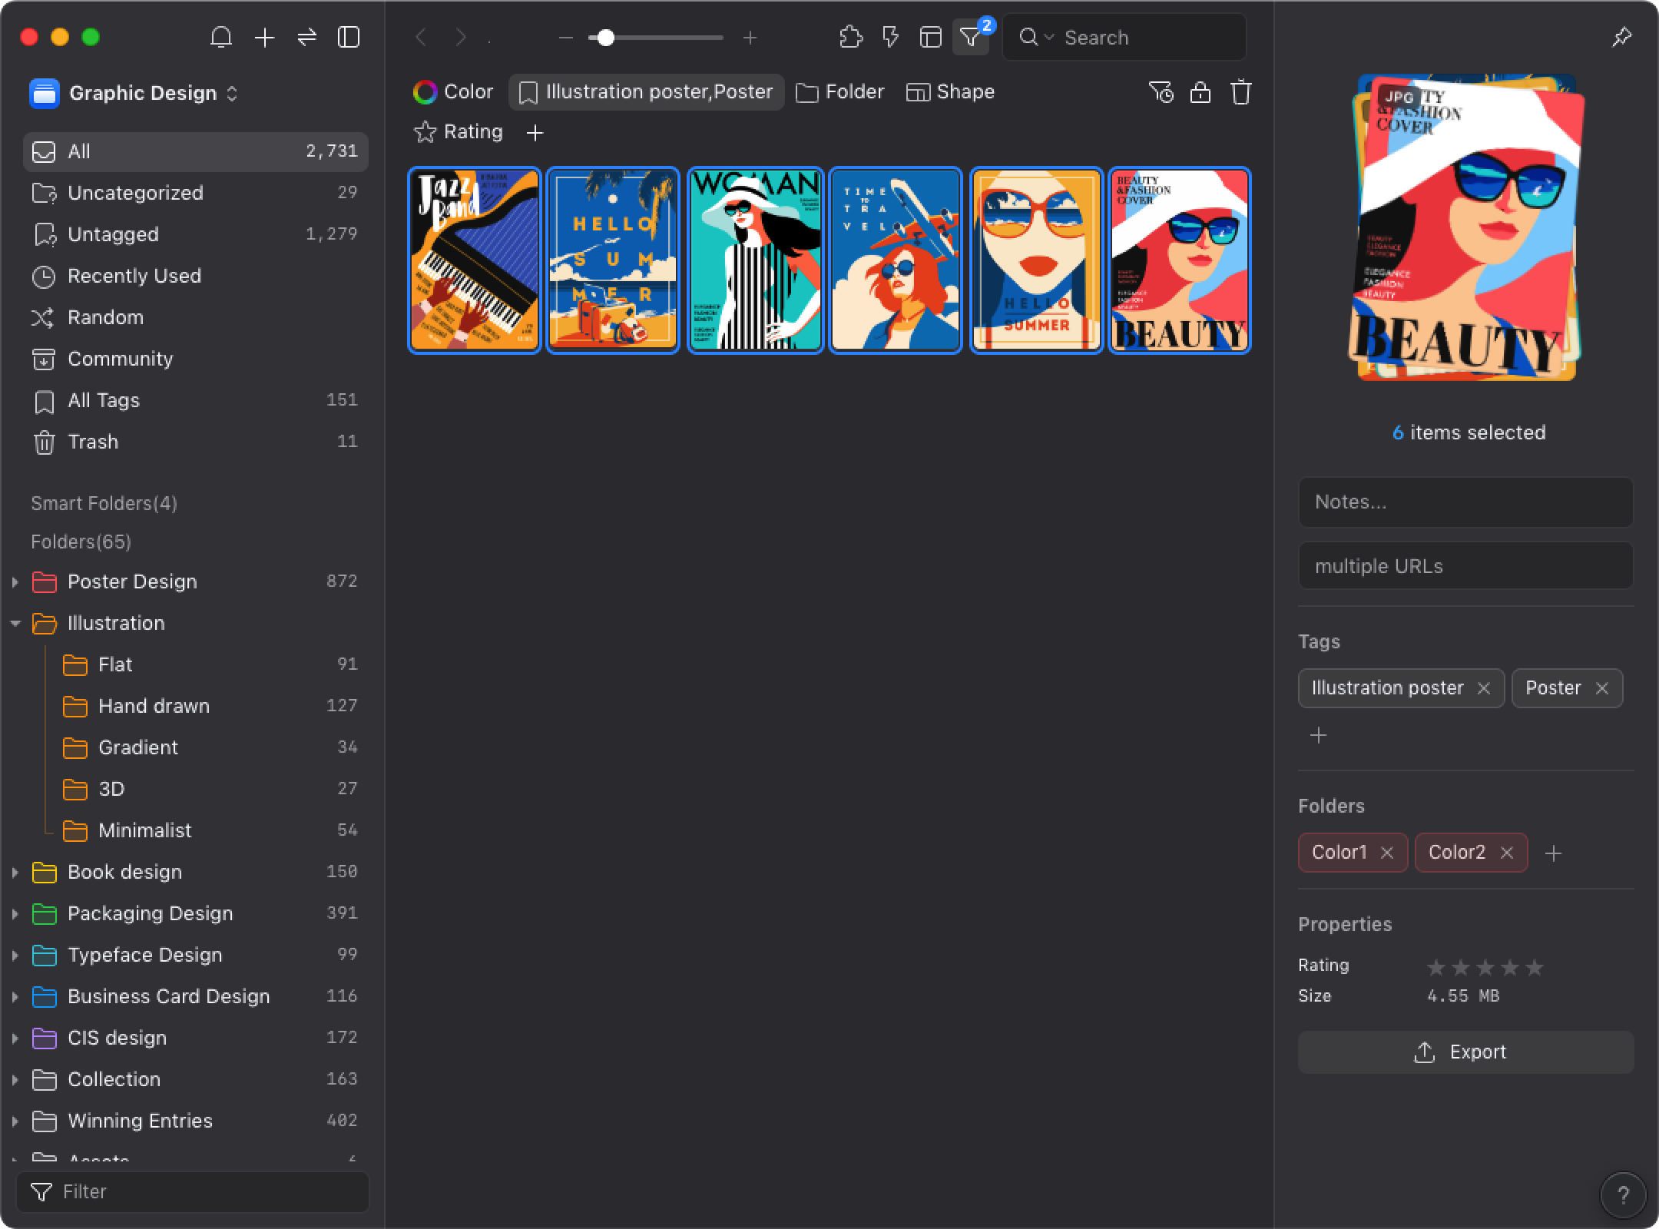Click the Notes input field

pyautogui.click(x=1469, y=502)
